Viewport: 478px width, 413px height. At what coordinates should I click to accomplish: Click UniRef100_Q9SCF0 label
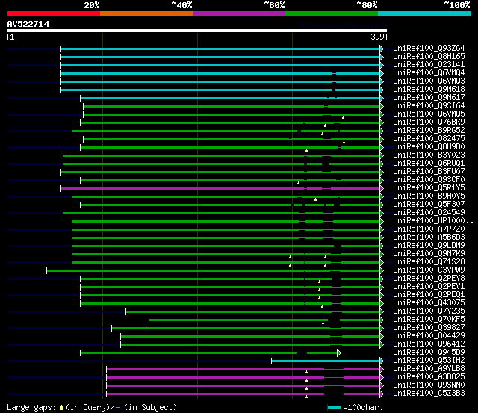[x=429, y=180]
